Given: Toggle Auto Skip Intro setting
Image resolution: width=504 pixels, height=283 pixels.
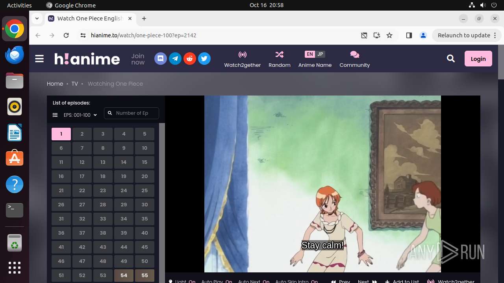Looking at the screenshot, I should tap(296, 281).
